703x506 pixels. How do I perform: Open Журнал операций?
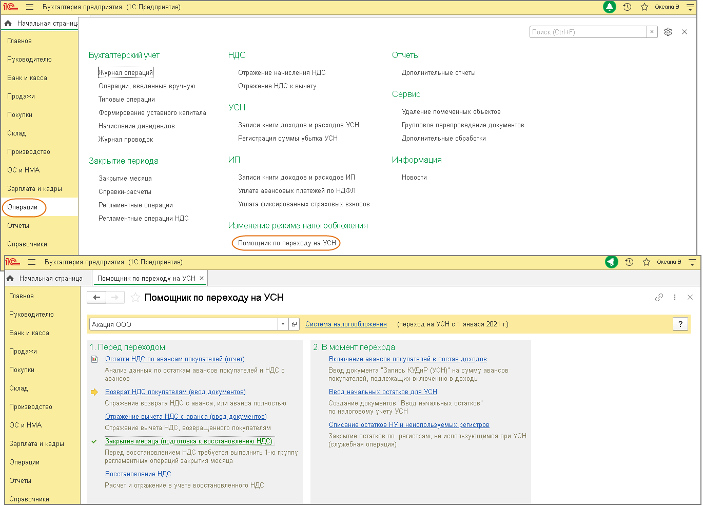[x=126, y=73]
